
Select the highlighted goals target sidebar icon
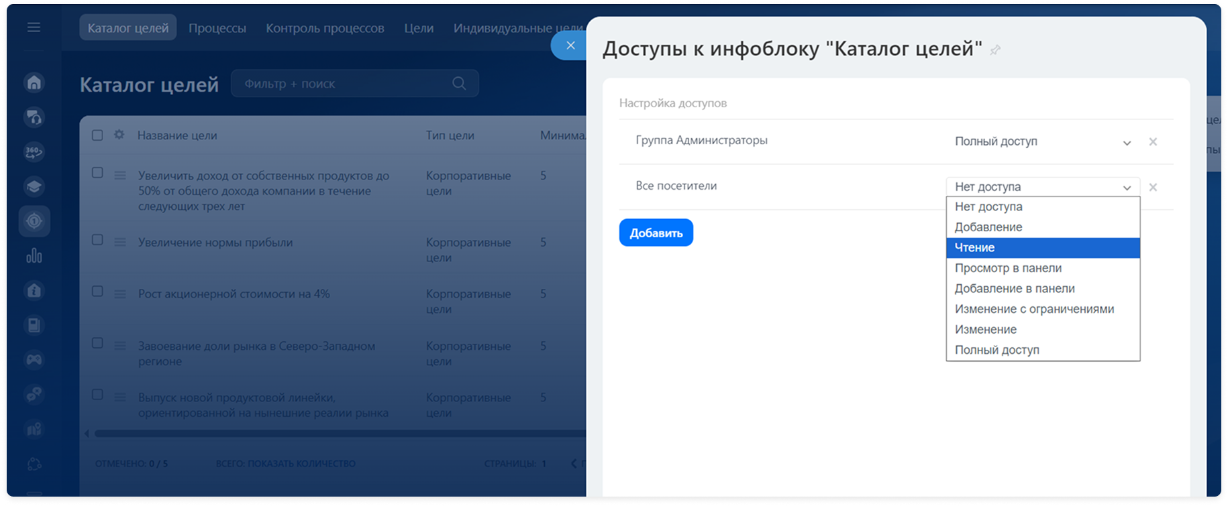pyautogui.click(x=34, y=221)
